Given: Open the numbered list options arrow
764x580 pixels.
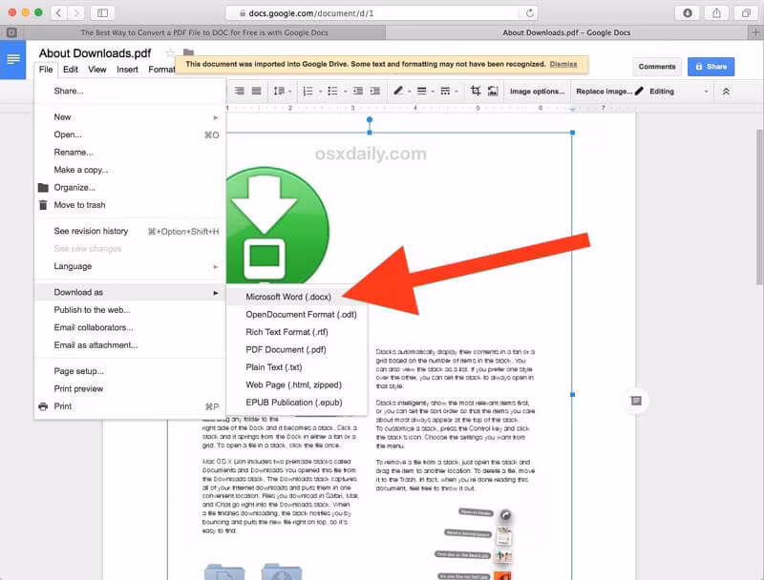Looking at the screenshot, I should (x=320, y=92).
